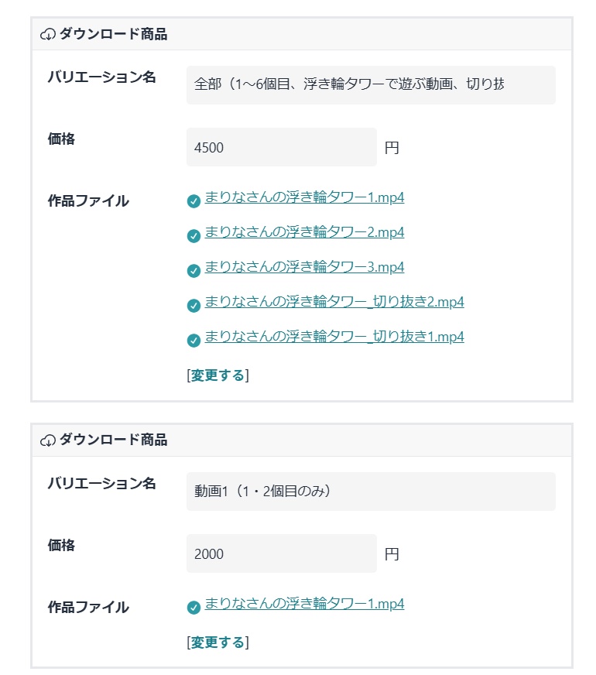The height and width of the screenshot is (675, 596).
Task: Open the 切り抜き1.mp4 file link
Action: coord(334,337)
